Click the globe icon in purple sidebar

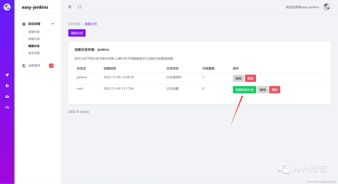[x=7, y=85]
